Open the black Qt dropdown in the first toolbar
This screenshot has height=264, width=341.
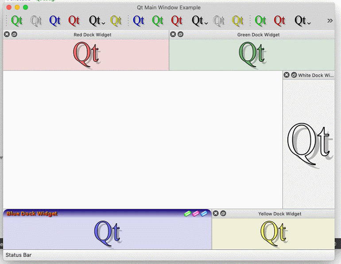pos(97,21)
